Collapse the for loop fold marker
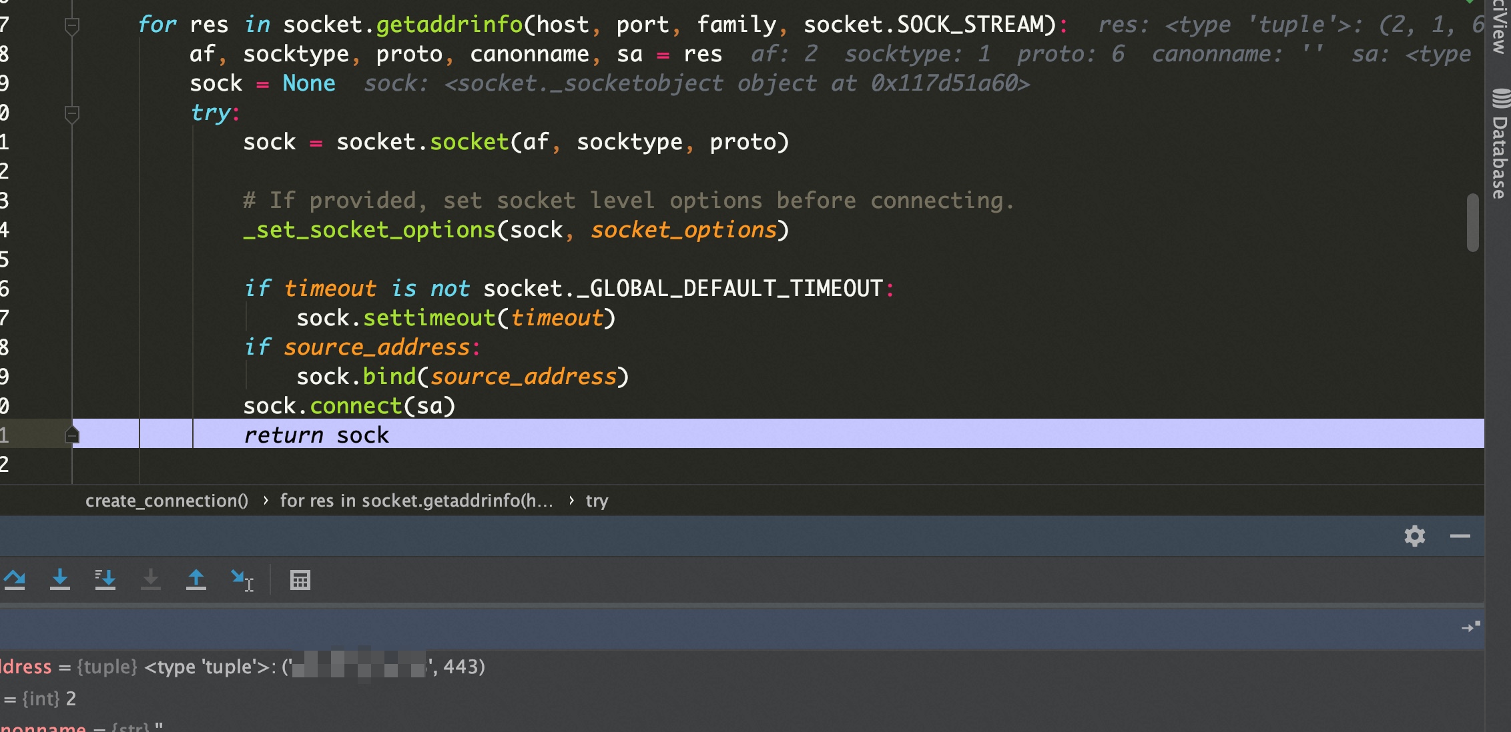1511x732 pixels. point(72,26)
